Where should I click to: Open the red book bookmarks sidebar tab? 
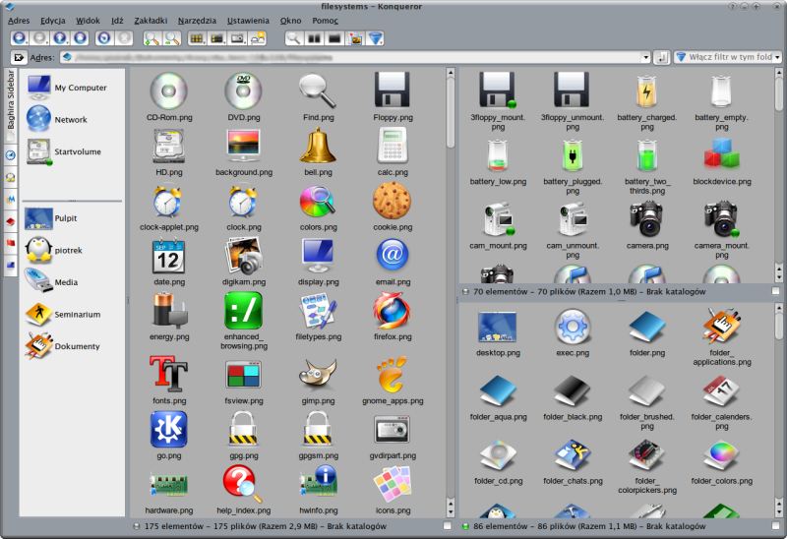tap(11, 221)
